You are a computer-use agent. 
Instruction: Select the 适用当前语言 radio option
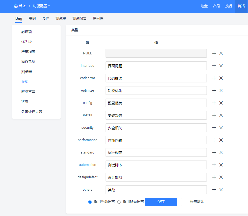(x=90, y=202)
